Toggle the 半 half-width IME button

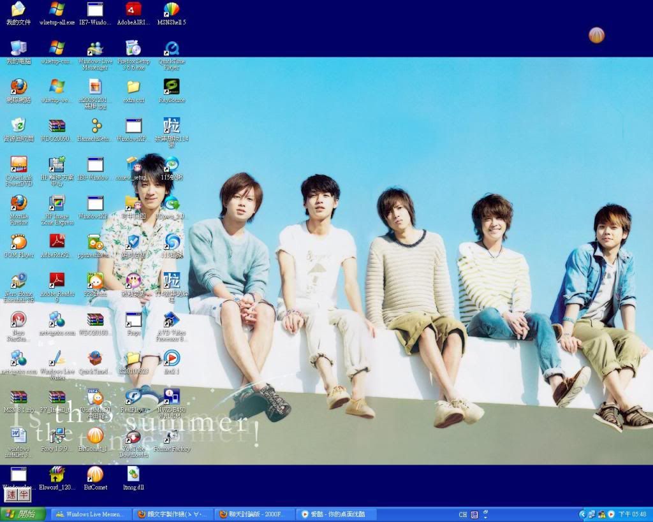tap(24, 495)
